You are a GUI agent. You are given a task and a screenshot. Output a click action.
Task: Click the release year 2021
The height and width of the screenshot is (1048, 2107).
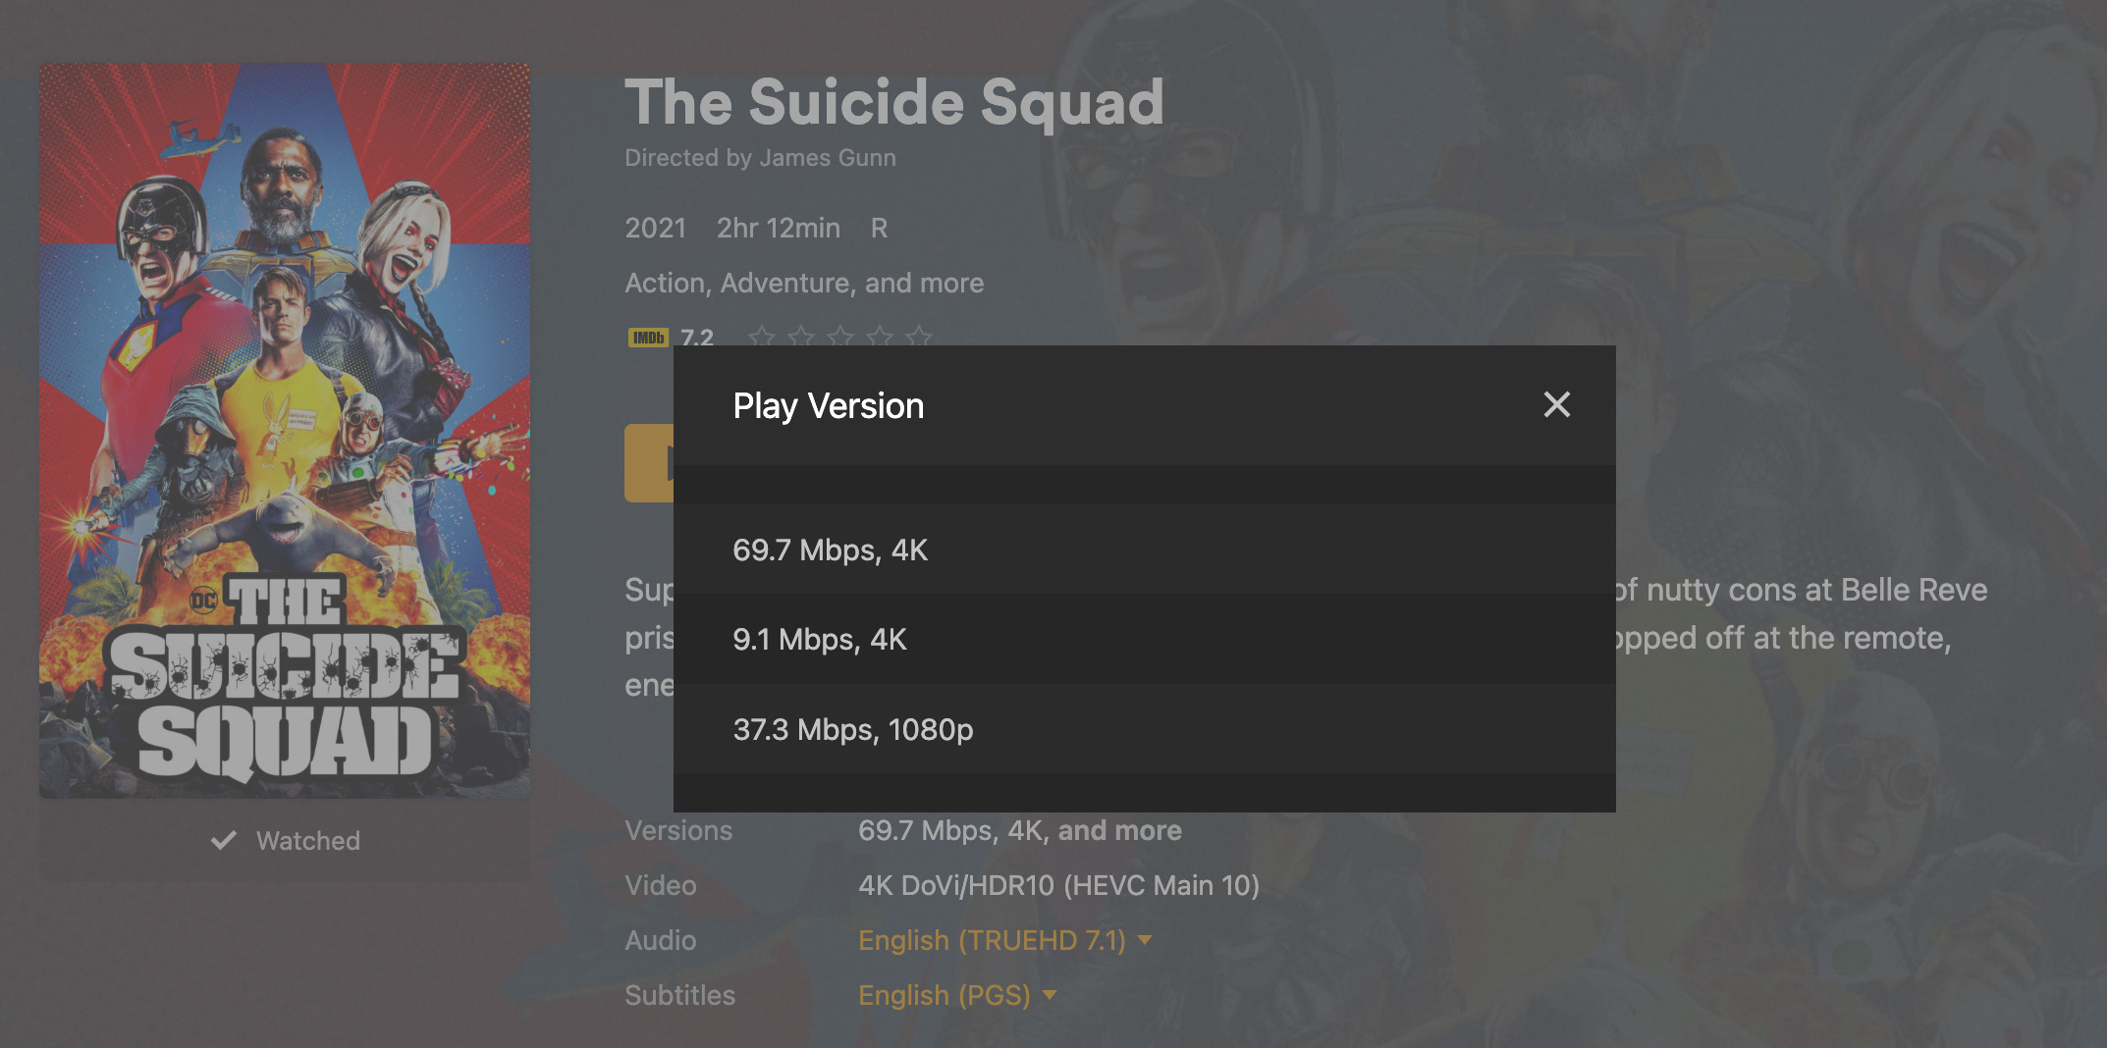[656, 228]
